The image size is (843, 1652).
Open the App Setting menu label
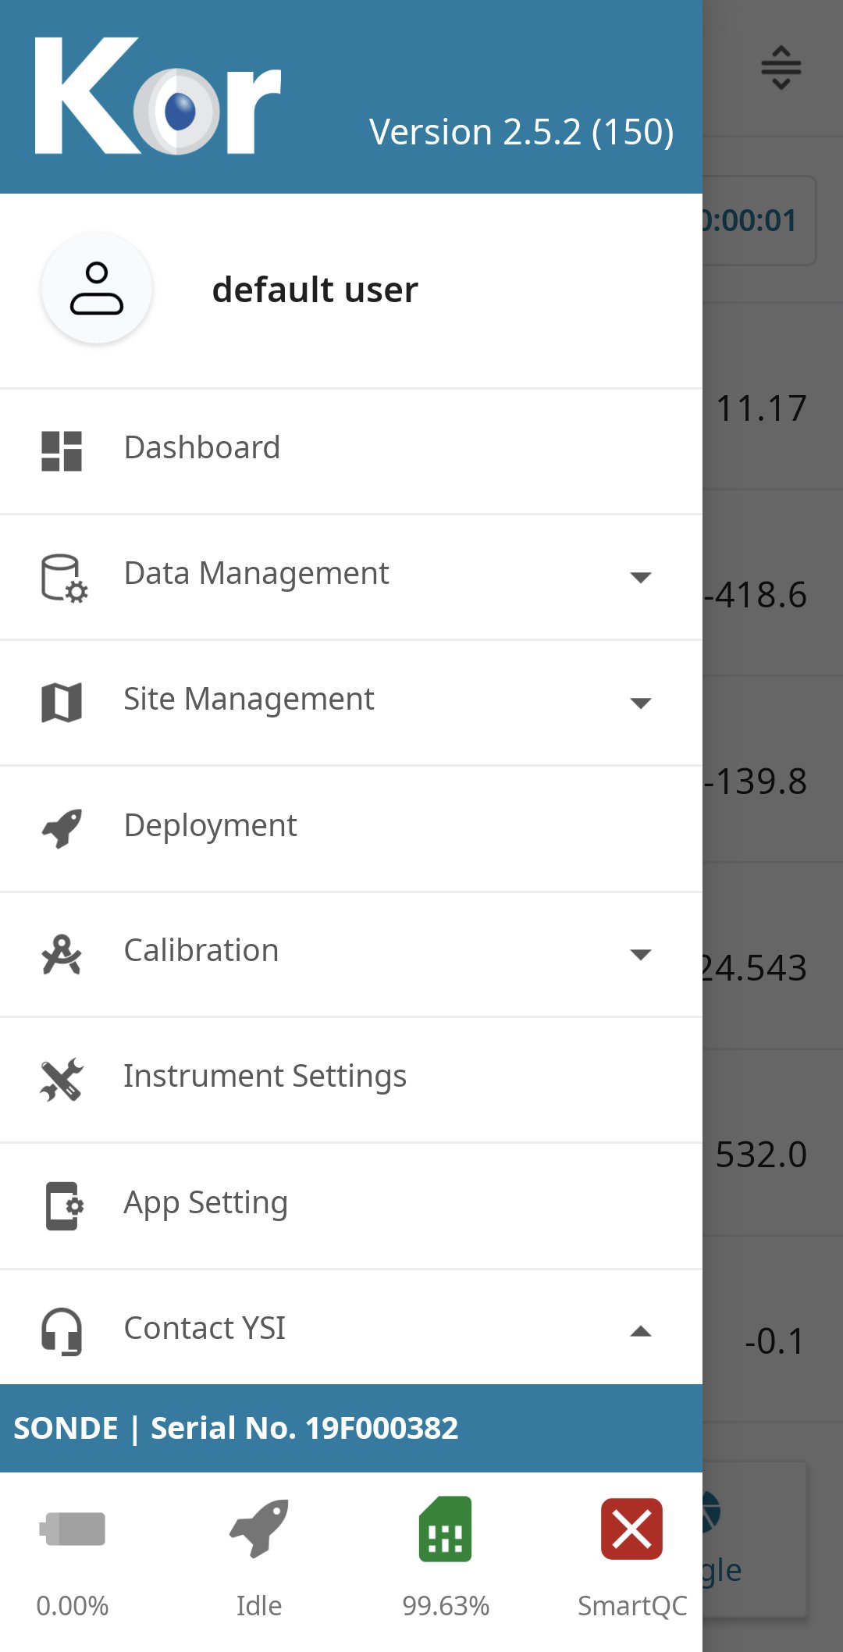click(x=206, y=1203)
